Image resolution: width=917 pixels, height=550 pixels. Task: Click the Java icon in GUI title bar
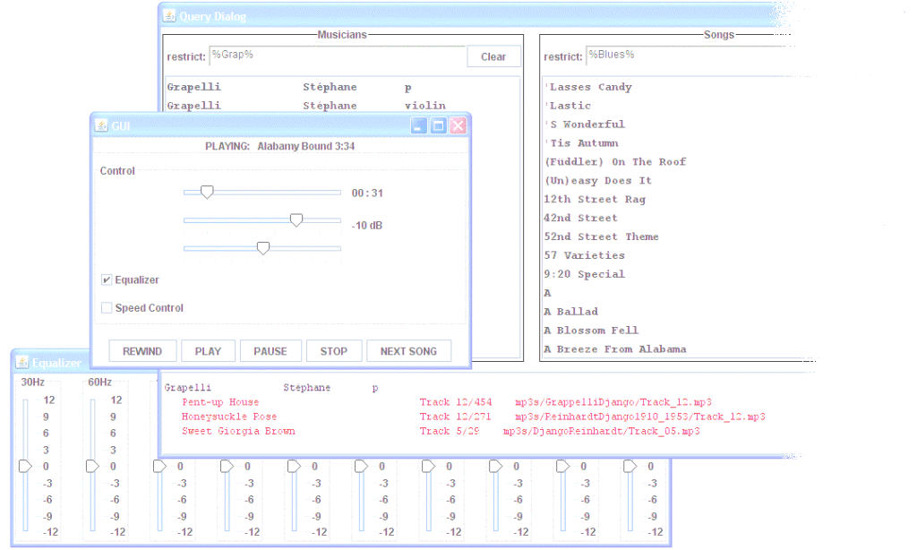(x=101, y=126)
